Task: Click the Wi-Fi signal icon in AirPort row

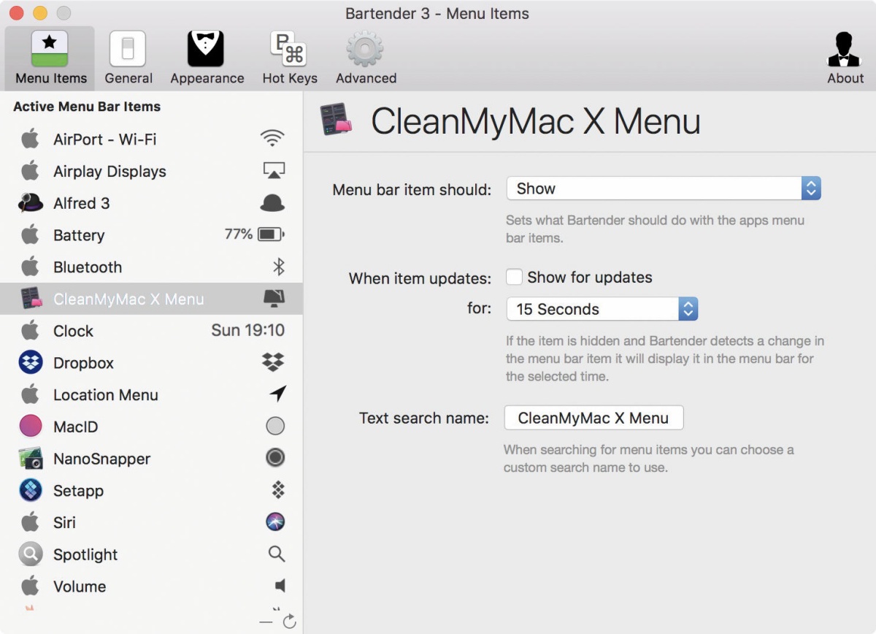Action: point(272,139)
